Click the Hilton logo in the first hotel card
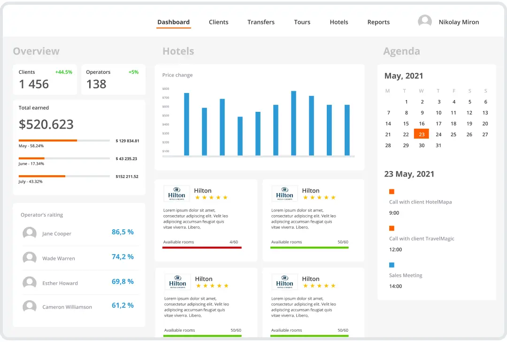The image size is (507, 342). pyautogui.click(x=176, y=193)
